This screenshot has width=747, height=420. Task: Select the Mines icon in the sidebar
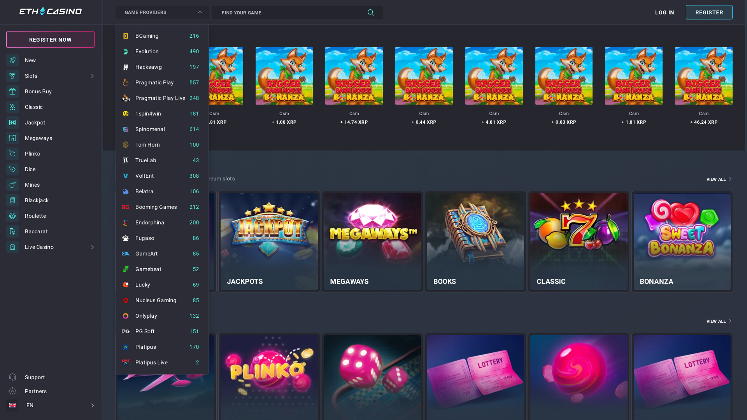click(12, 185)
